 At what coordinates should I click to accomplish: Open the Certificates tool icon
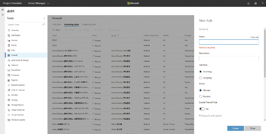(x=9, y=35)
